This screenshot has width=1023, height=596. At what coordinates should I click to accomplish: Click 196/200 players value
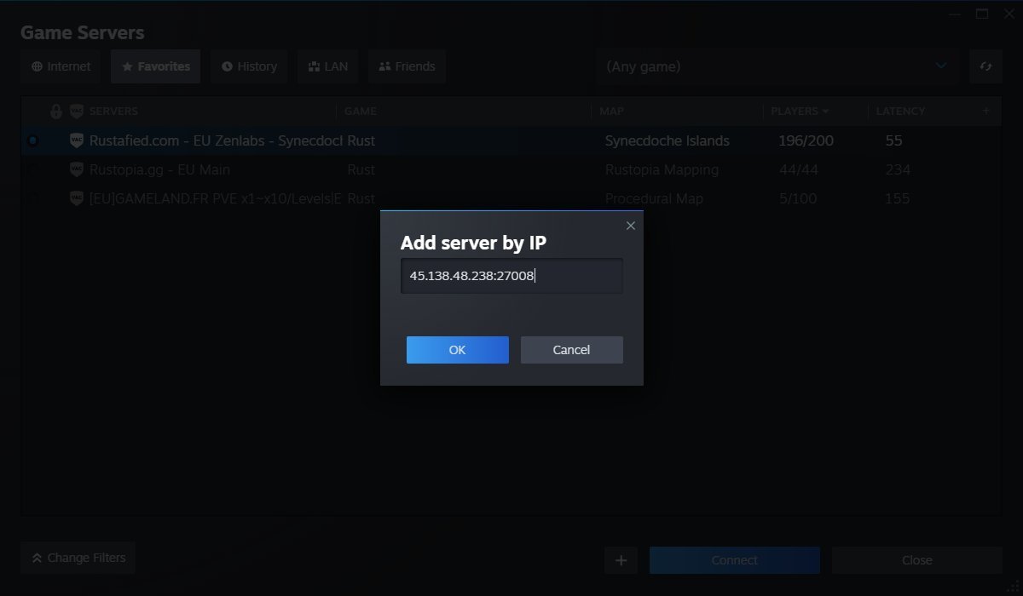click(x=806, y=140)
